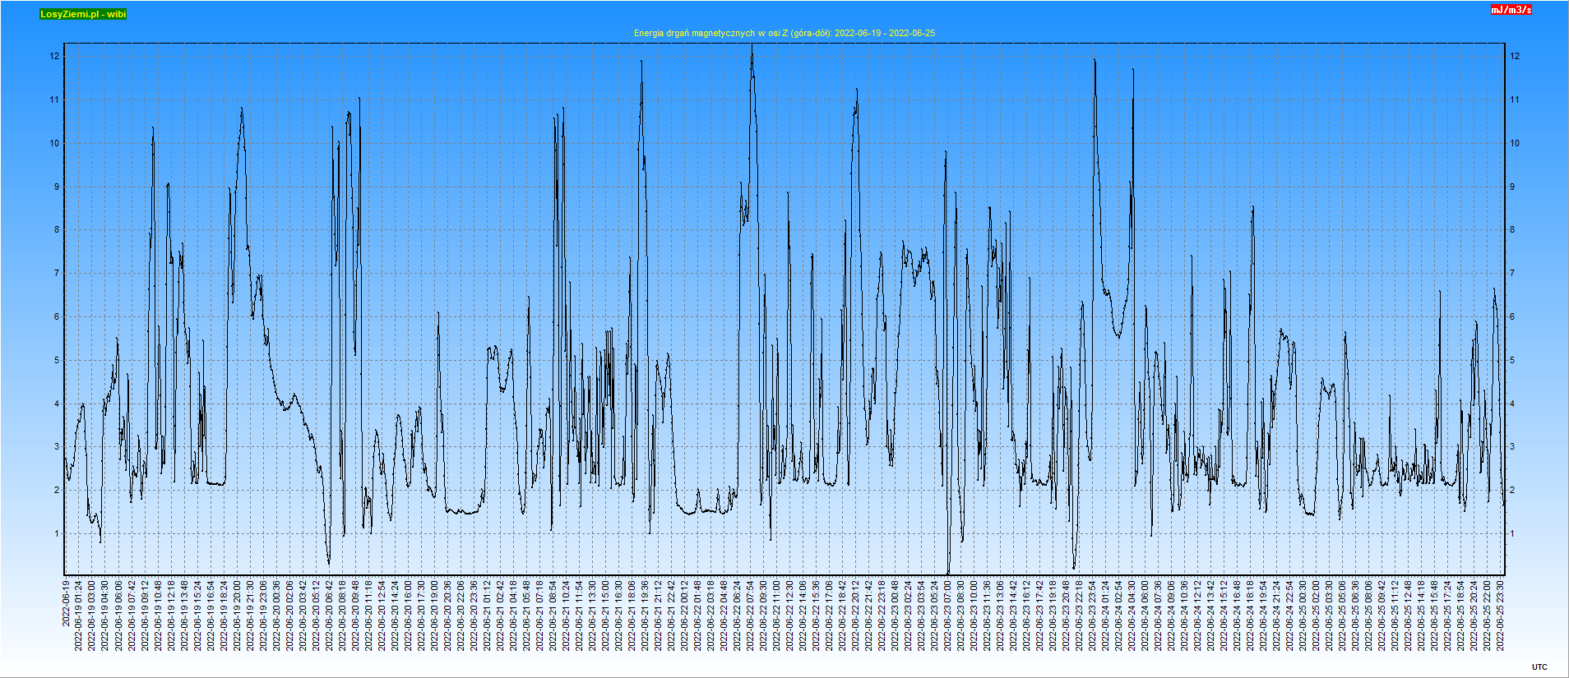Click the right y-axis tick labeled 9
1569x678 pixels.
pos(1512,187)
